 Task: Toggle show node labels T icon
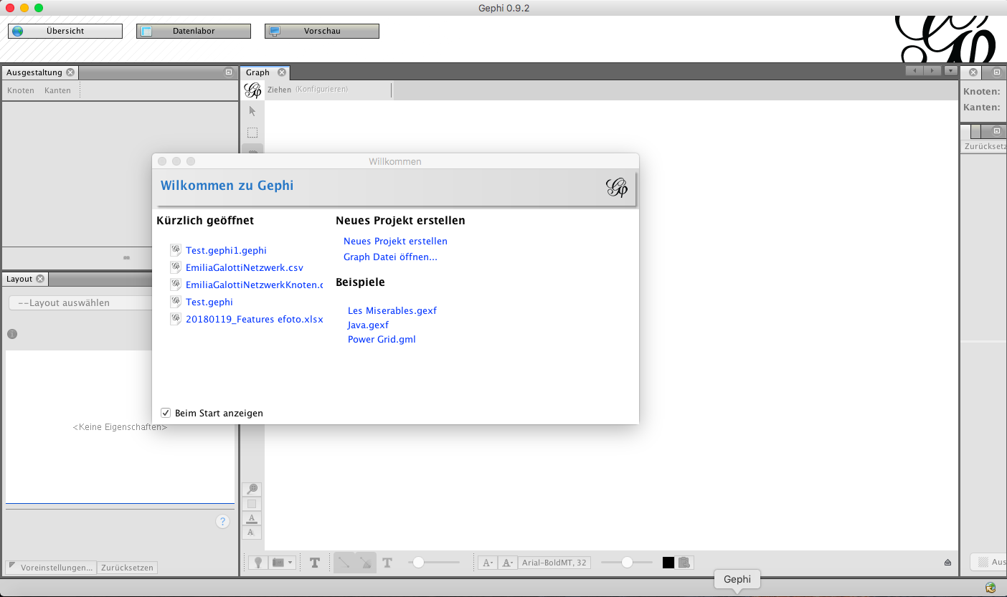[314, 563]
